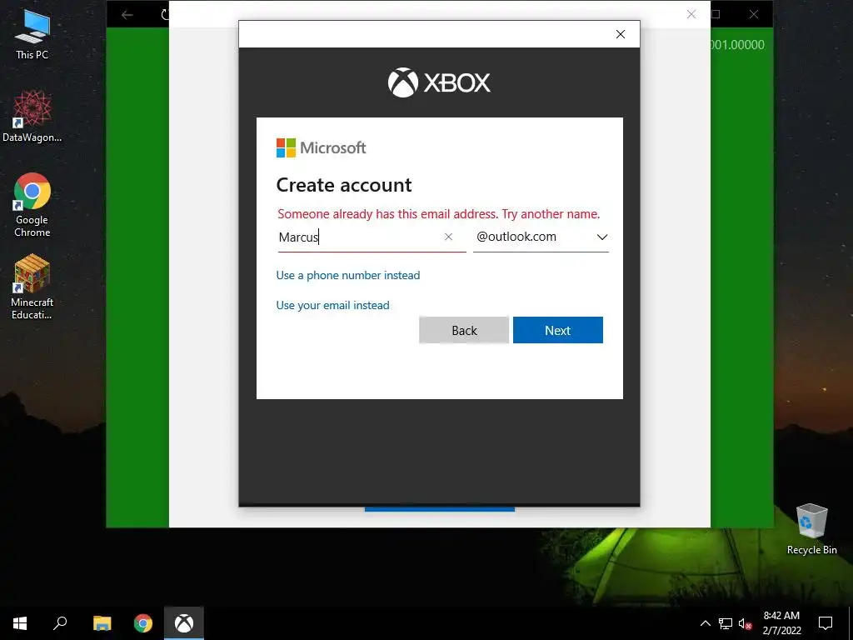Open the DataWagon desktop shortcut

click(32, 116)
